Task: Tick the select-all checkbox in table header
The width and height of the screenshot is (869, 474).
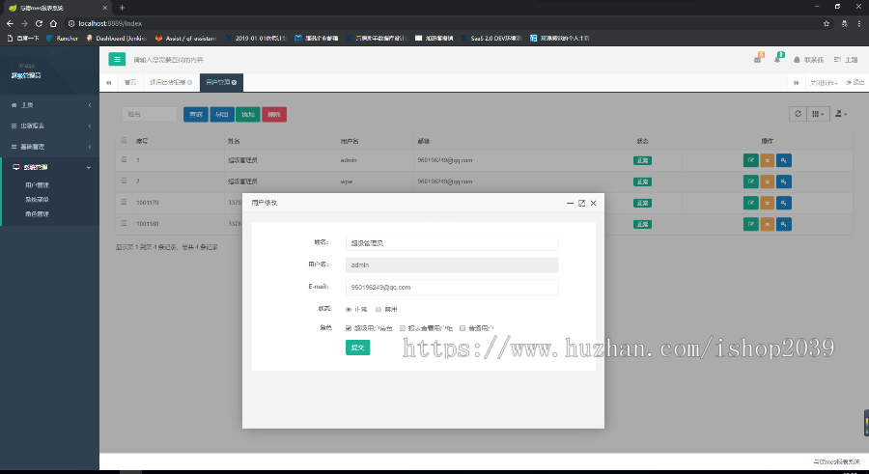Action: point(125,140)
